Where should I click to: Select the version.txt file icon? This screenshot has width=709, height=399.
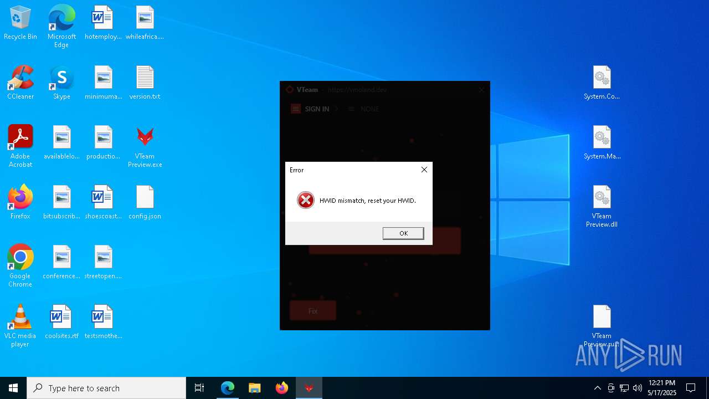click(145, 83)
